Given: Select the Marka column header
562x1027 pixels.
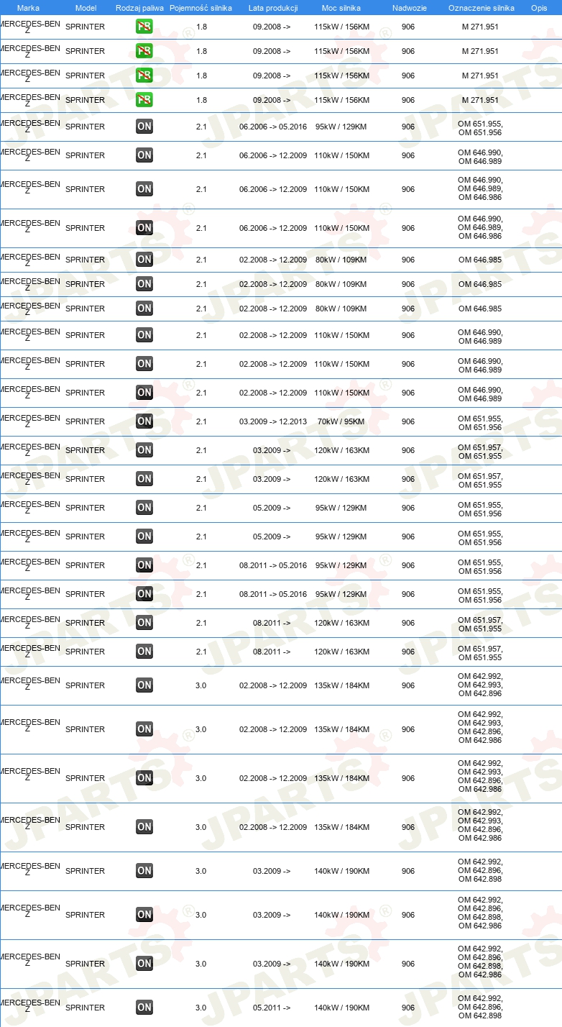Looking at the screenshot, I should [x=28, y=8].
